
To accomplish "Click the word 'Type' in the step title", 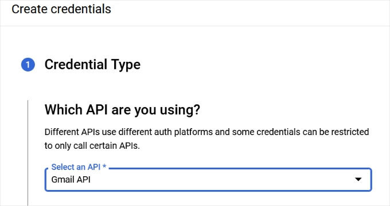I will (x=126, y=65).
